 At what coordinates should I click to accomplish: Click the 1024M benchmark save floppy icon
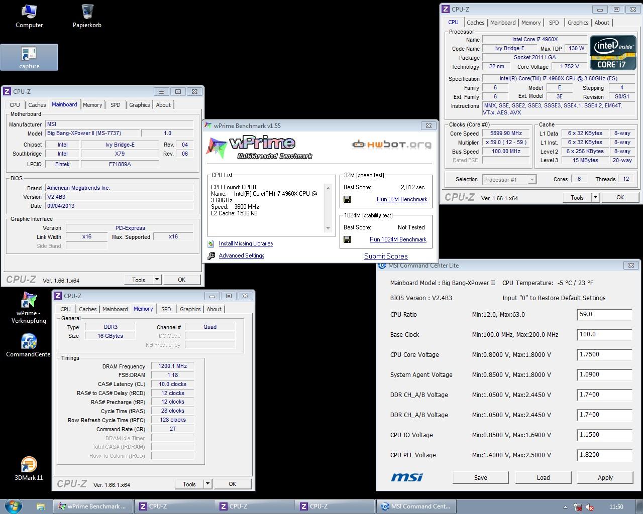coord(347,239)
